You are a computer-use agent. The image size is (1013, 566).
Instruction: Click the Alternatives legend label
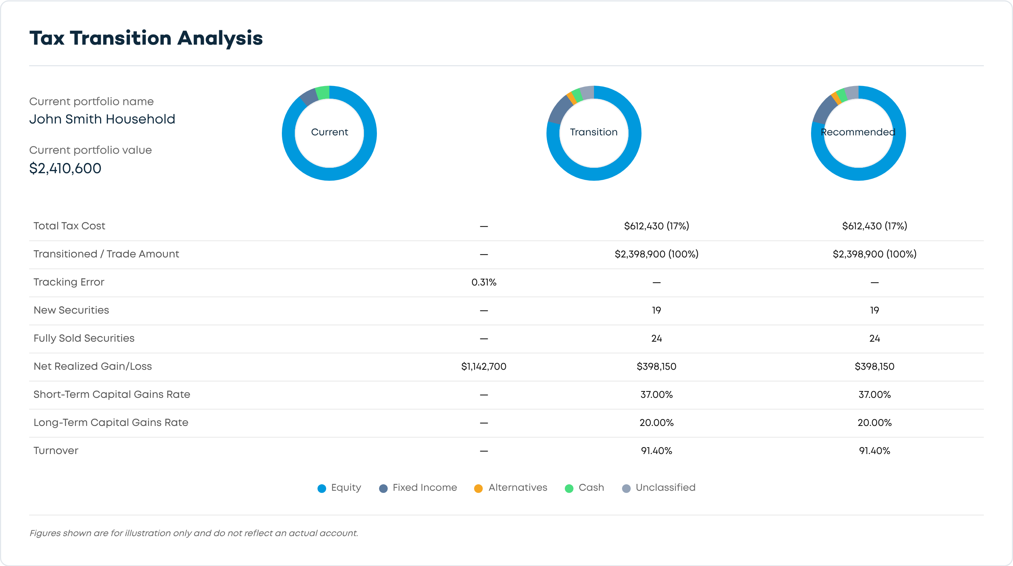tap(518, 488)
